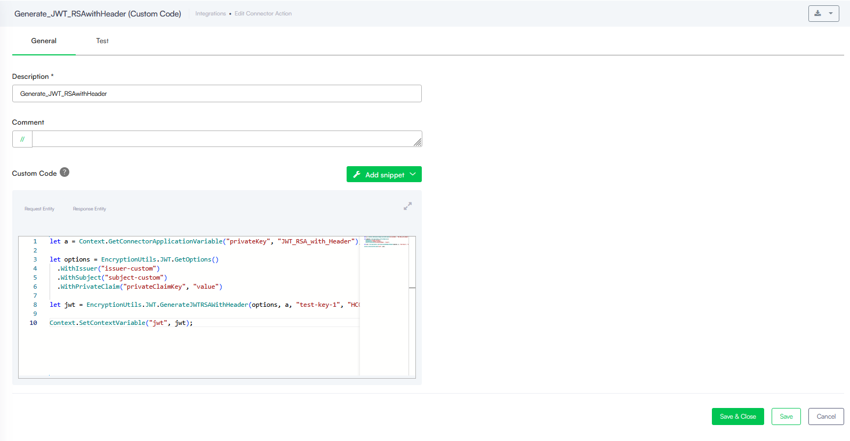Screen dimensions: 850x441
Task: Click the Custom Code label
Action: pos(34,174)
